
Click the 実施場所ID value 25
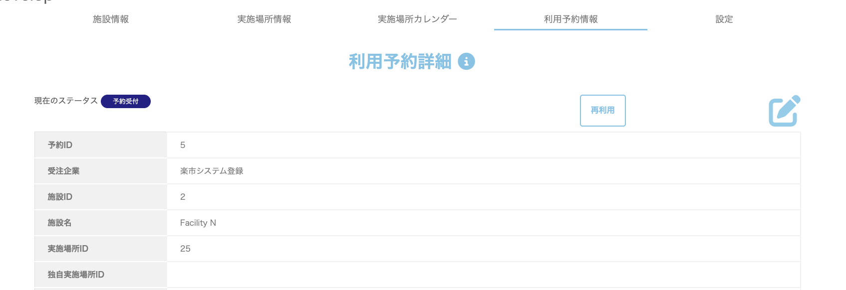(185, 249)
